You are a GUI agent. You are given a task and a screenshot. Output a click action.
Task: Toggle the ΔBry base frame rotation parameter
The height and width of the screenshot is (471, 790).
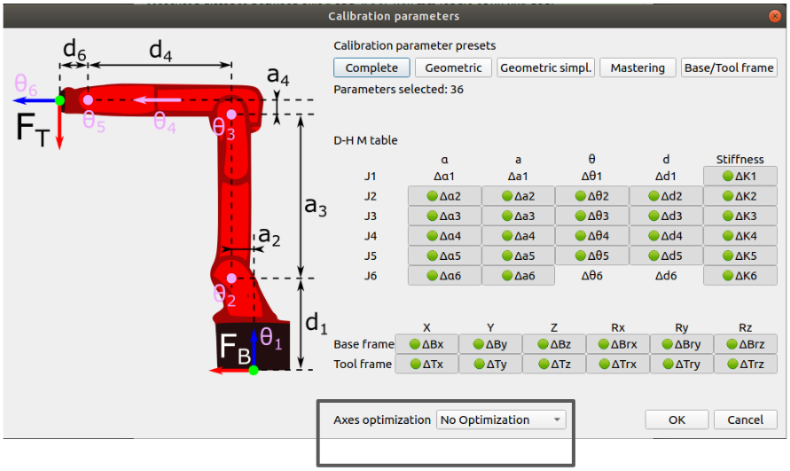coord(681,344)
